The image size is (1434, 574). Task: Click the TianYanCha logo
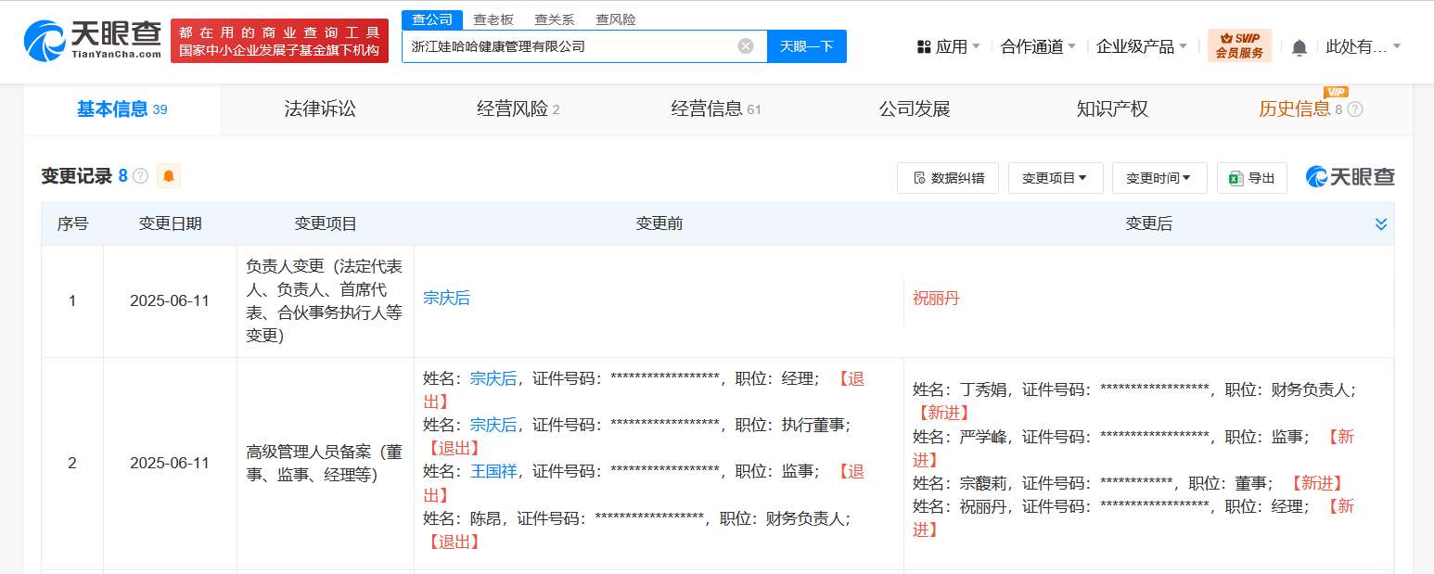pos(93,41)
